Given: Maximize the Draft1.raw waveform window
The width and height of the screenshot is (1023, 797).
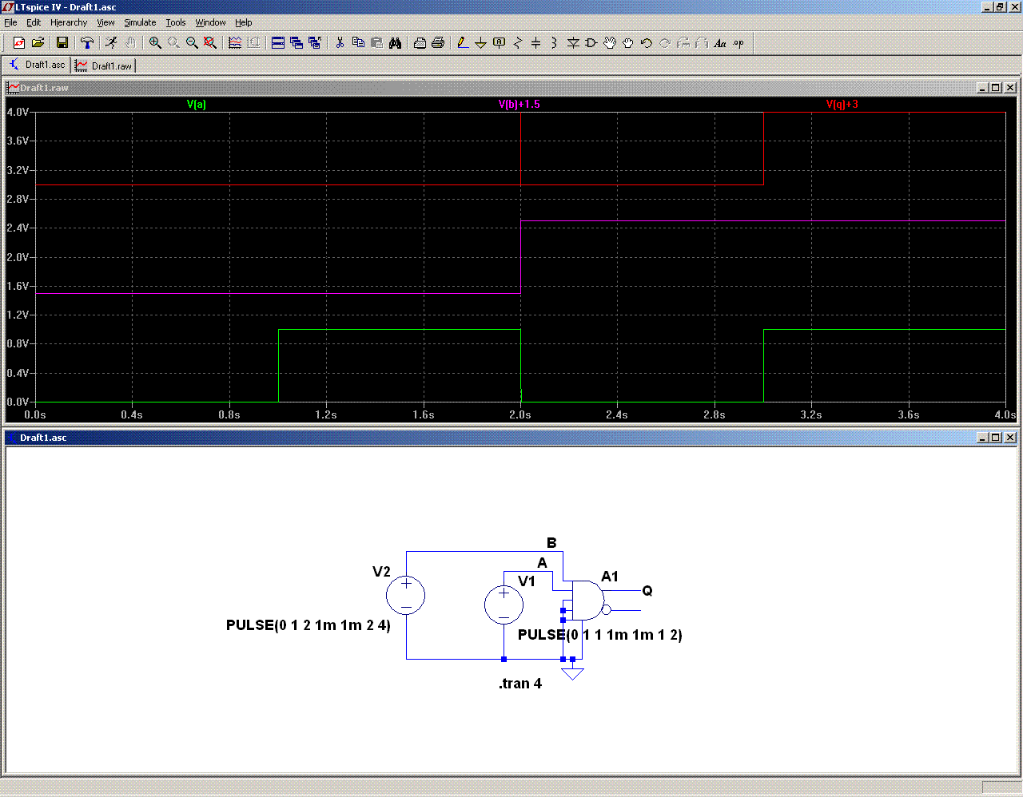Looking at the screenshot, I should (996, 88).
